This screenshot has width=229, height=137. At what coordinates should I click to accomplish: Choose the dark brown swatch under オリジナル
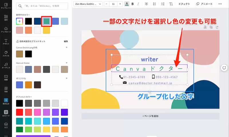[37, 85]
